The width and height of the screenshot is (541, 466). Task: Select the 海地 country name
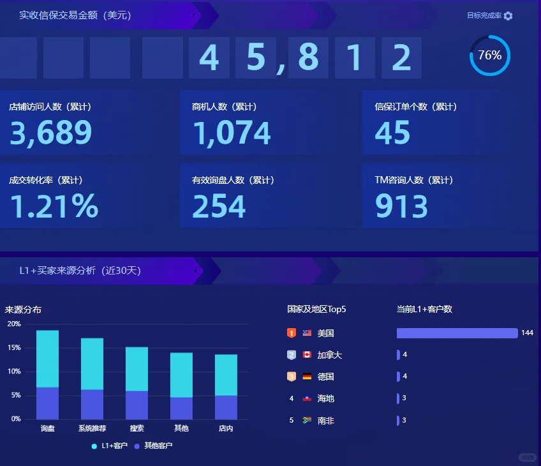(x=326, y=398)
